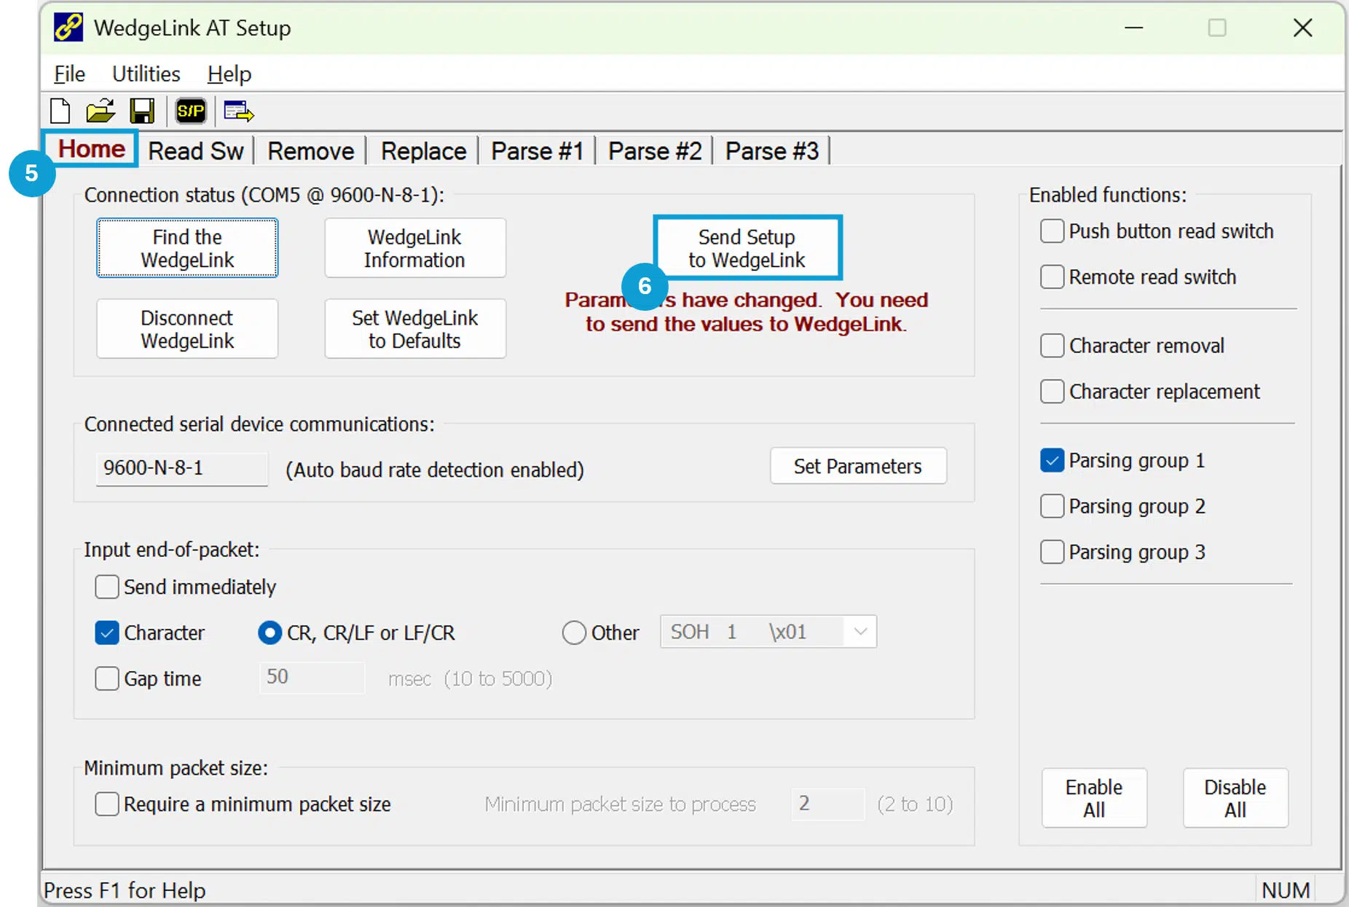
Task: Go to the Parse #2 tab
Action: coord(655,151)
